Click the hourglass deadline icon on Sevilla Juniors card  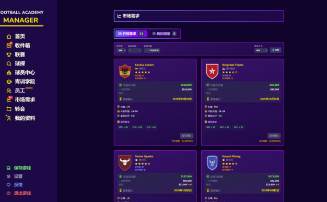click(120, 99)
